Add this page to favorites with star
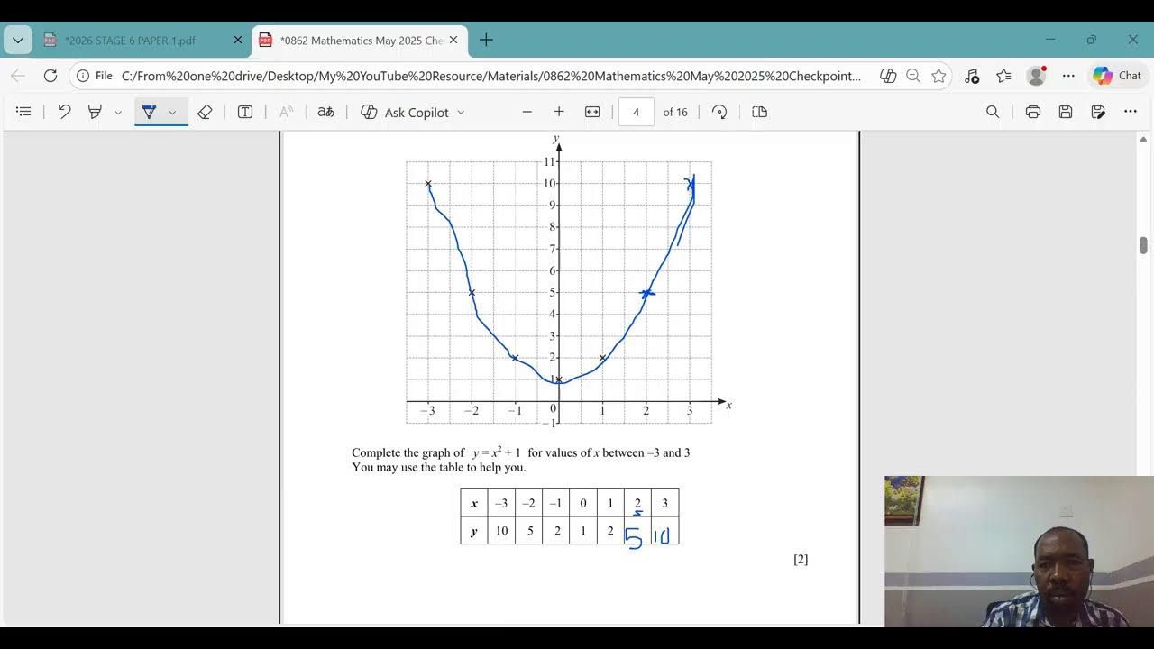Image resolution: width=1154 pixels, height=649 pixels. pos(939,76)
